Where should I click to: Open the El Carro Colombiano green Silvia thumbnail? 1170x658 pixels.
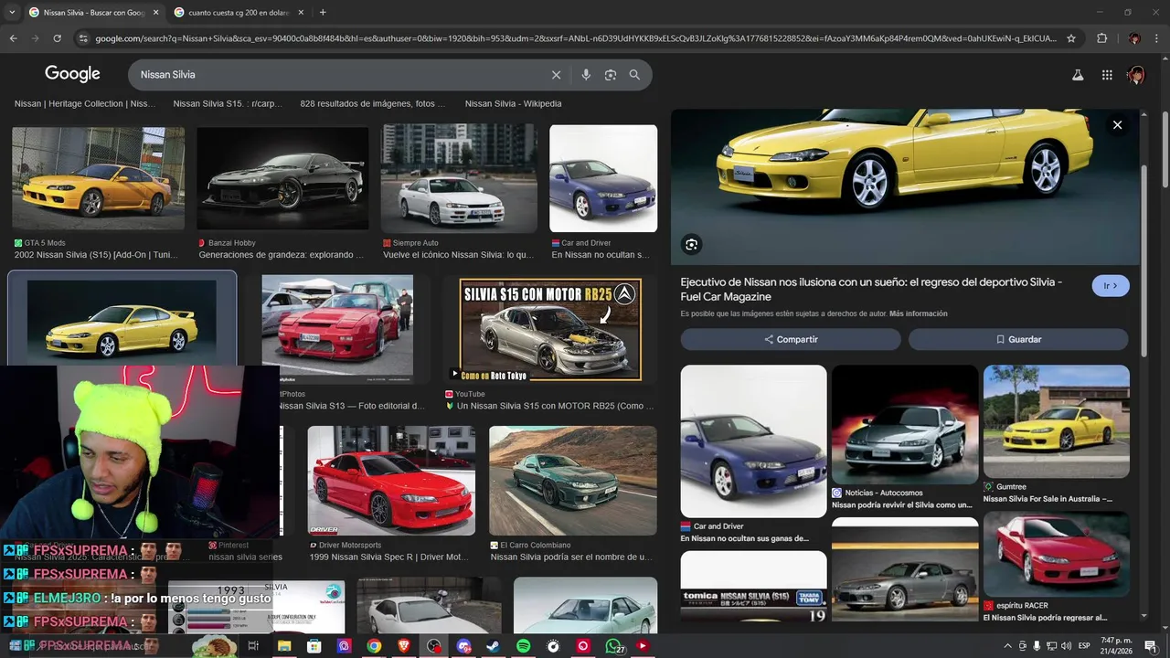click(x=573, y=481)
